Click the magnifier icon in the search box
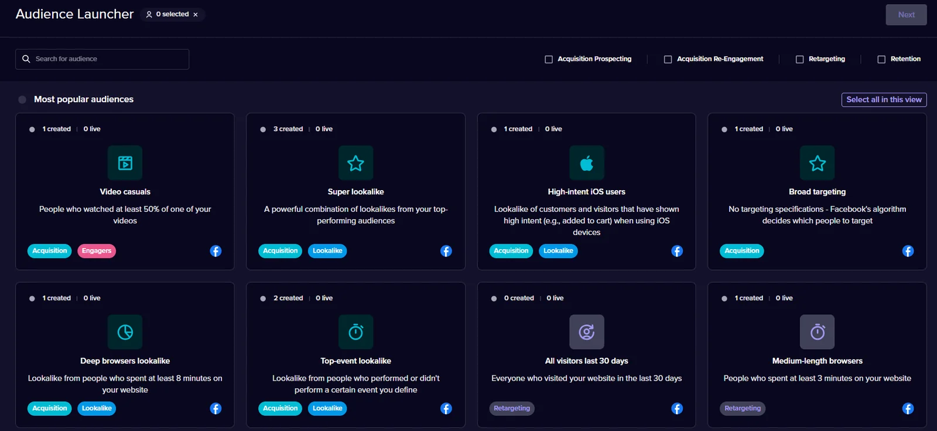 coord(26,59)
